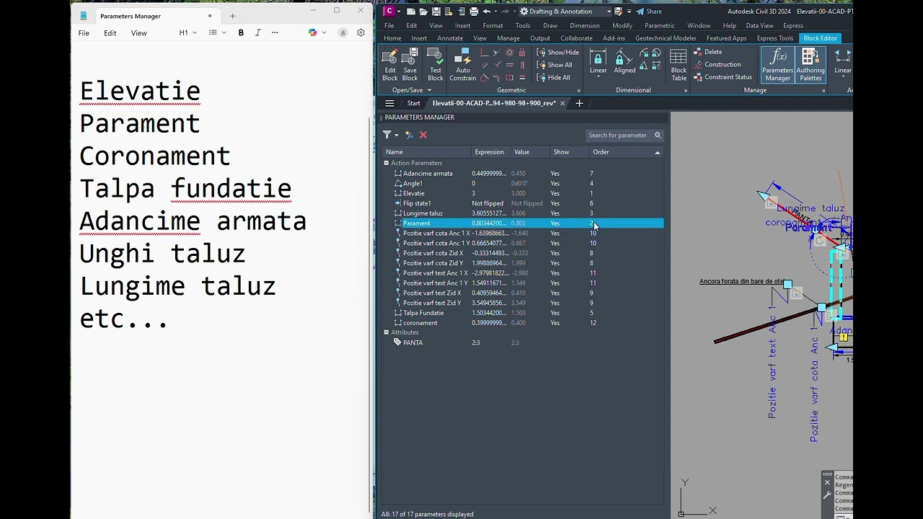Select the Lungime taluz parameter row
This screenshot has height=519, width=923.
(523, 213)
